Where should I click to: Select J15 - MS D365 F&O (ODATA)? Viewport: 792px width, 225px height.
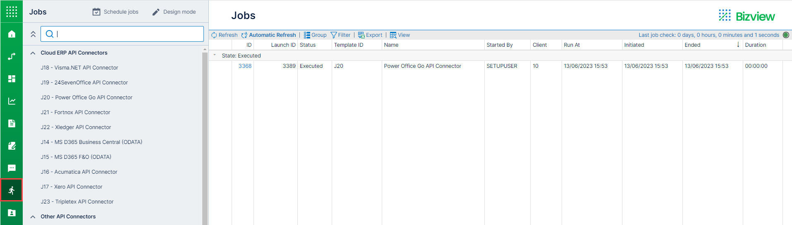pos(76,157)
